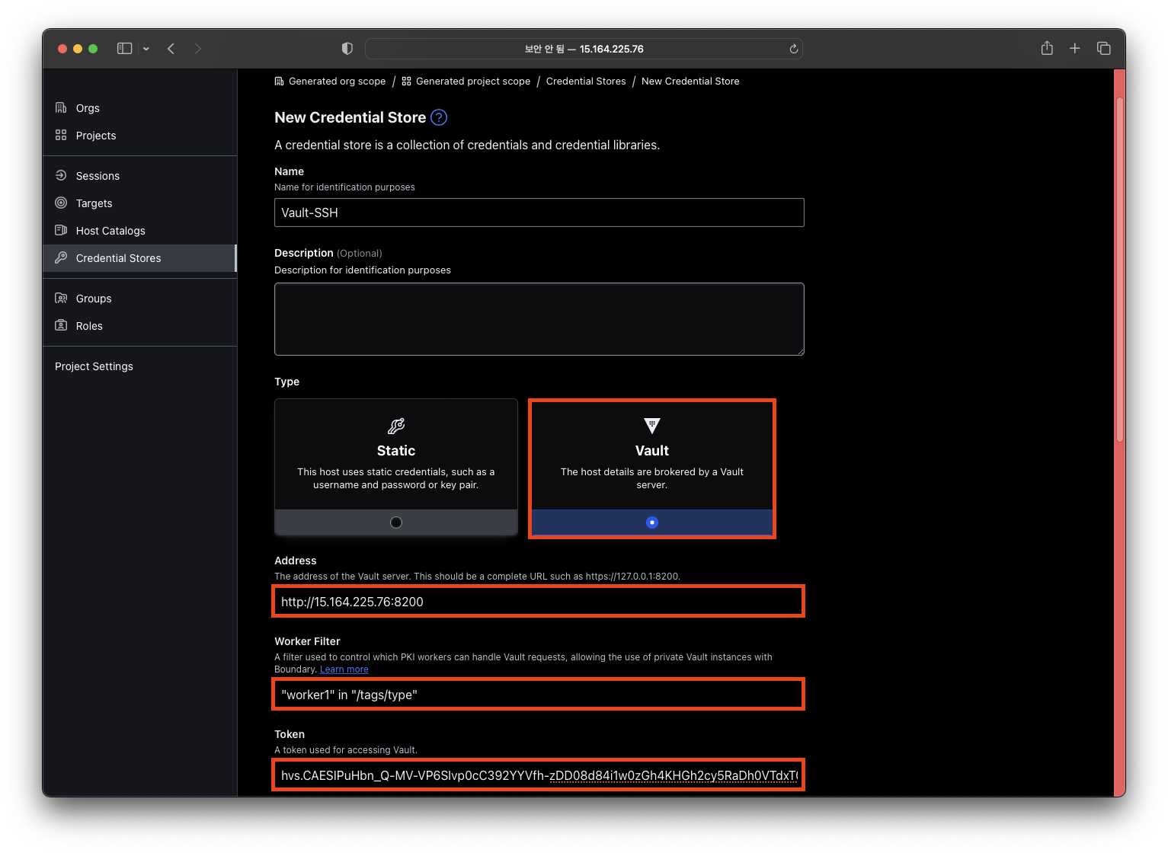The height and width of the screenshot is (853, 1168).
Task: Open the Orgs sidebar item
Action: click(139, 108)
